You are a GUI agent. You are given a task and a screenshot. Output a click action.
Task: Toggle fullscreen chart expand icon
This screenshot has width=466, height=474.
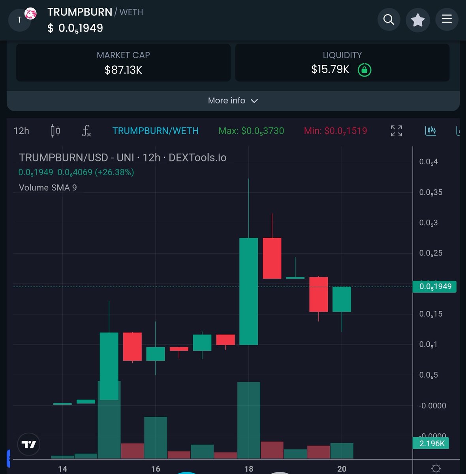396,131
